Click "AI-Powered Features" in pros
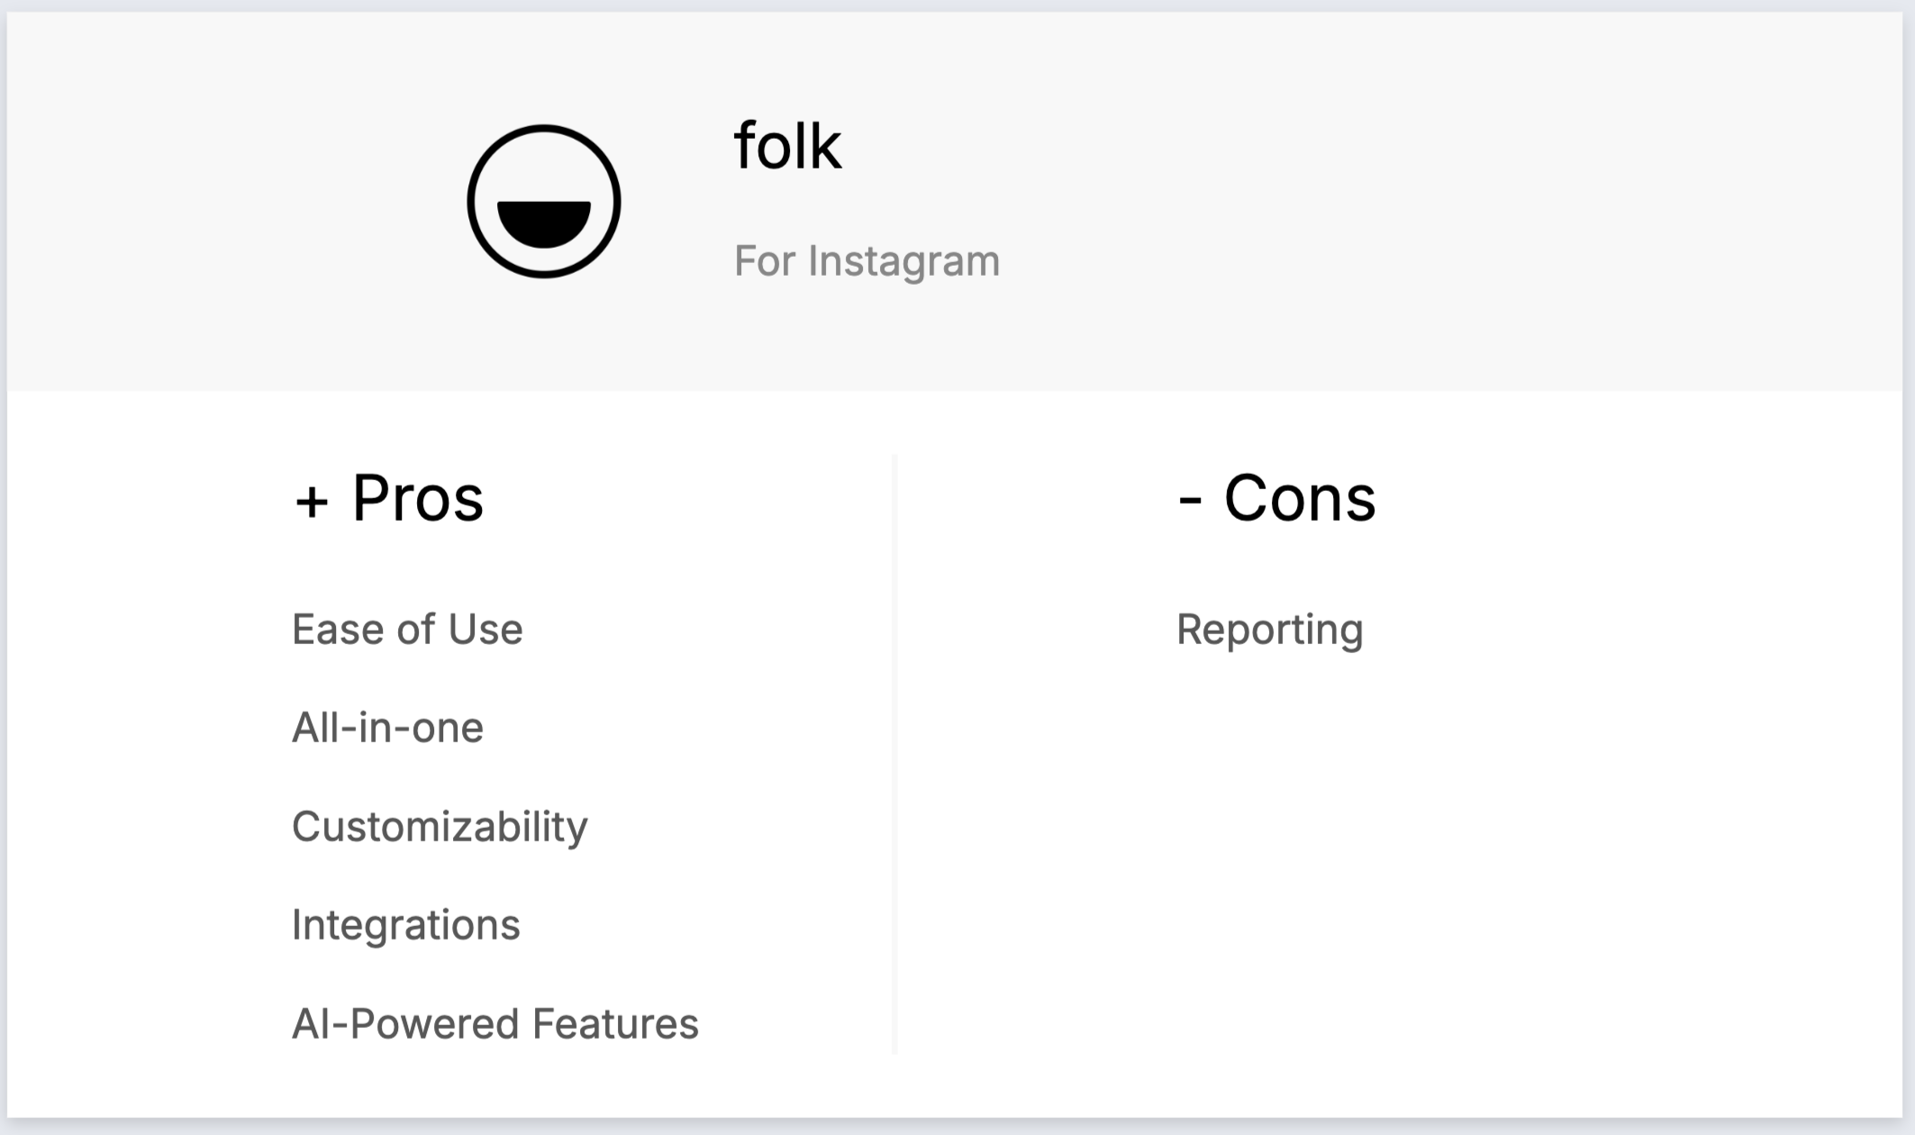The width and height of the screenshot is (1915, 1135). click(495, 1023)
